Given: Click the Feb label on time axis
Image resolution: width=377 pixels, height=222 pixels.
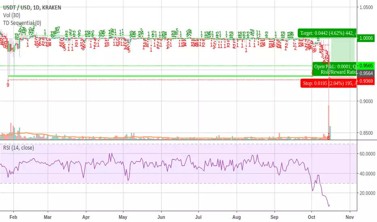Looking at the screenshot, I should pyautogui.click(x=13, y=217).
